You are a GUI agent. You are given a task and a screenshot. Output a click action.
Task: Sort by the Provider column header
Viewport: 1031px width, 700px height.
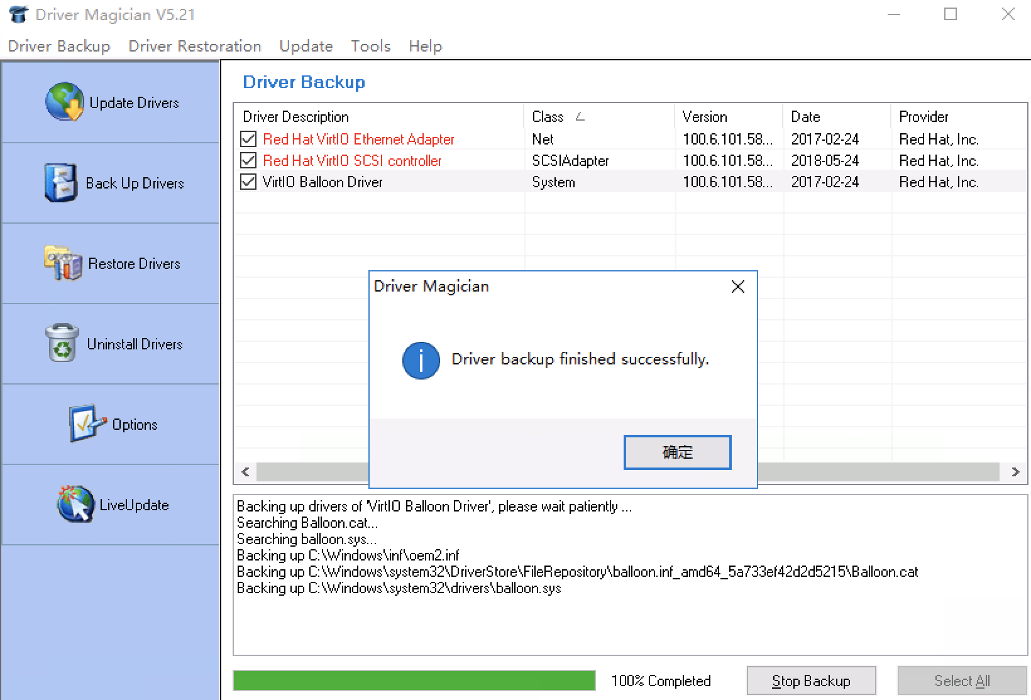pos(959,116)
